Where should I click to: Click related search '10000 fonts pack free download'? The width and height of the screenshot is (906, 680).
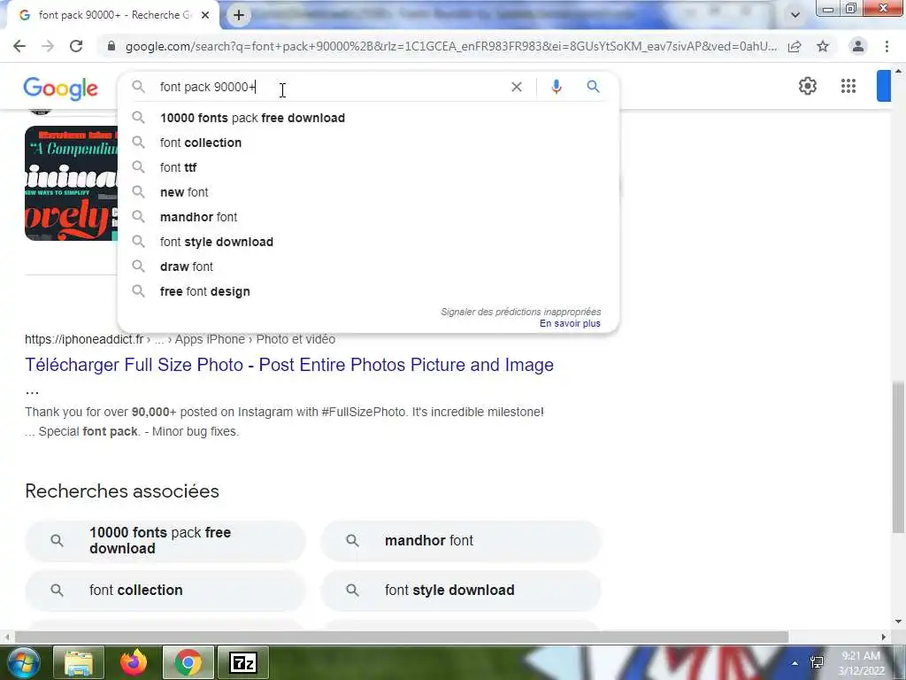coord(165,541)
